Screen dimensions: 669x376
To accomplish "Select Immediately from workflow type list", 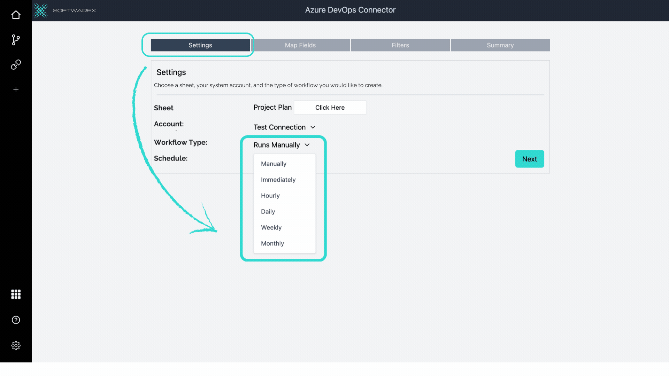I will click(x=285, y=180).
